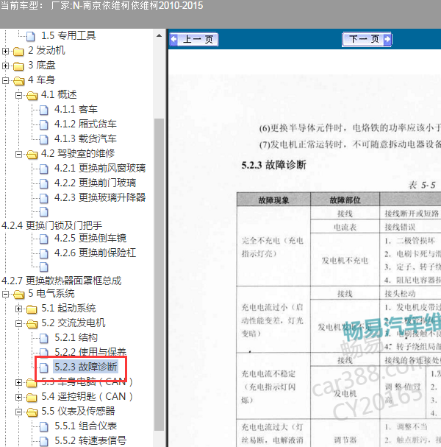Open the 5.5.2 转速表信号 page
The image size is (441, 447).
click(90, 440)
